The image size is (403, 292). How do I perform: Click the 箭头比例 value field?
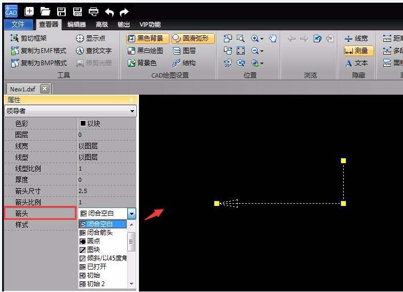tap(107, 202)
